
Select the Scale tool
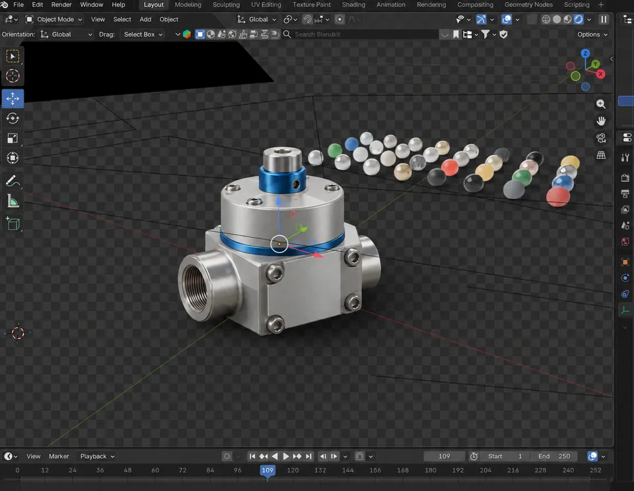[13, 138]
